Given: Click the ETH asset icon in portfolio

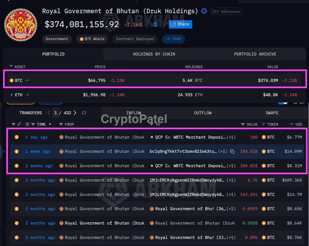Looking at the screenshot, I should click(11, 95).
